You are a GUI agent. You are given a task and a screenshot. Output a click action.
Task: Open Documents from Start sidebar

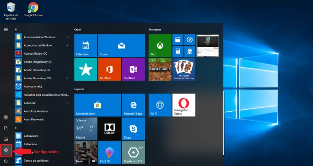tap(6, 128)
